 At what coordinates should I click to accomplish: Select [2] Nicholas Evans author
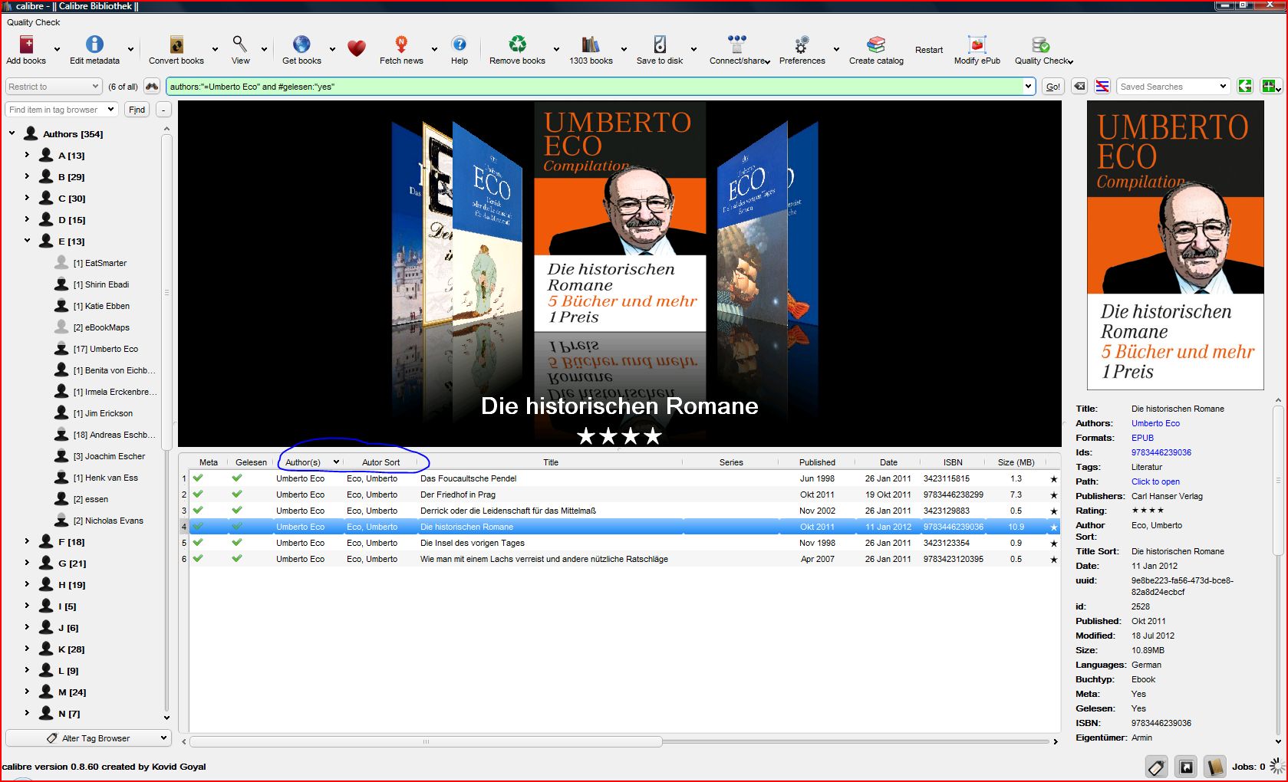pyautogui.click(x=108, y=521)
